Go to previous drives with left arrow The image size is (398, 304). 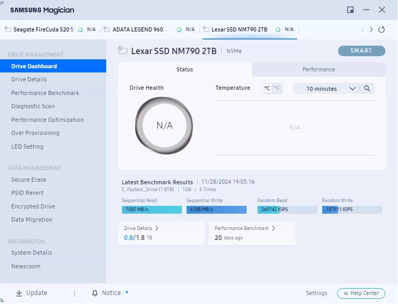tap(362, 29)
